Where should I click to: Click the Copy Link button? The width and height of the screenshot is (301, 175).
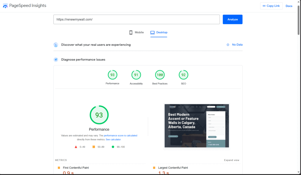271,6
